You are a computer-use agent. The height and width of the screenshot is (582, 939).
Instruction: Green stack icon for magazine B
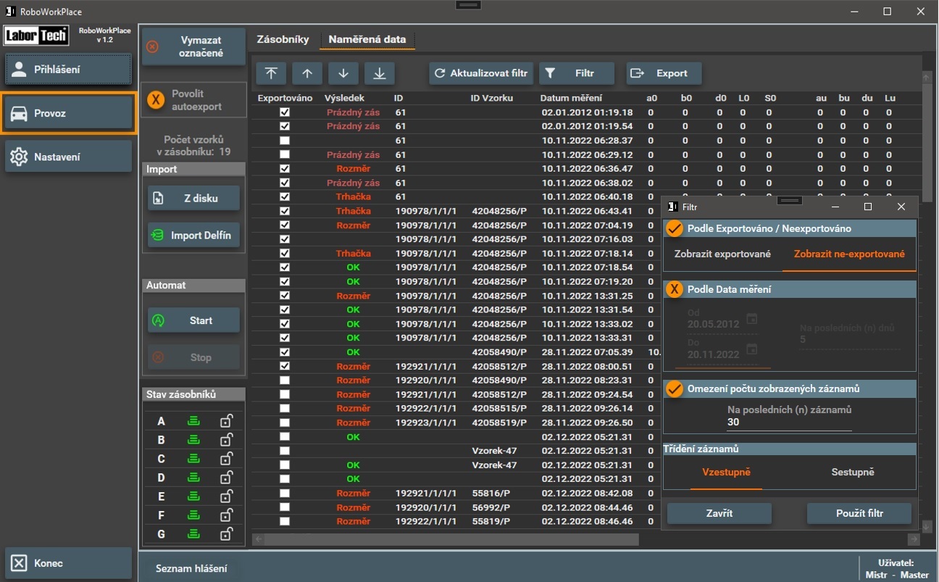pos(193,440)
